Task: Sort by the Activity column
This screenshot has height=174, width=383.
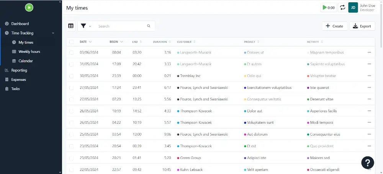Action: (x=315, y=42)
